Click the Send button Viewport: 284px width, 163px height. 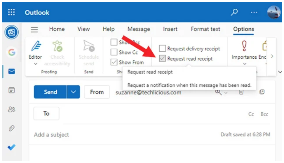coord(50,92)
